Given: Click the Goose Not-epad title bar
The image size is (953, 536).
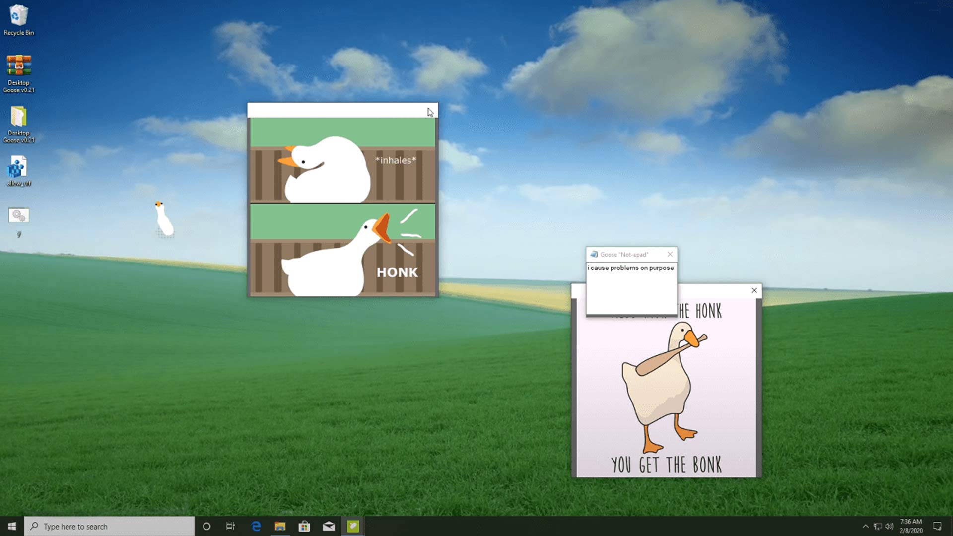Looking at the screenshot, I should (x=631, y=254).
